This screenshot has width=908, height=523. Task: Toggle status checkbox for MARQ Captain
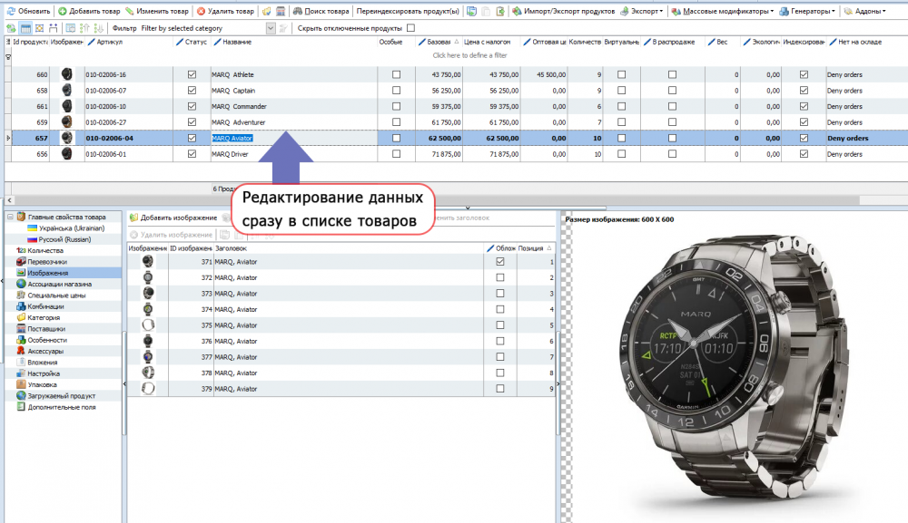click(x=192, y=90)
